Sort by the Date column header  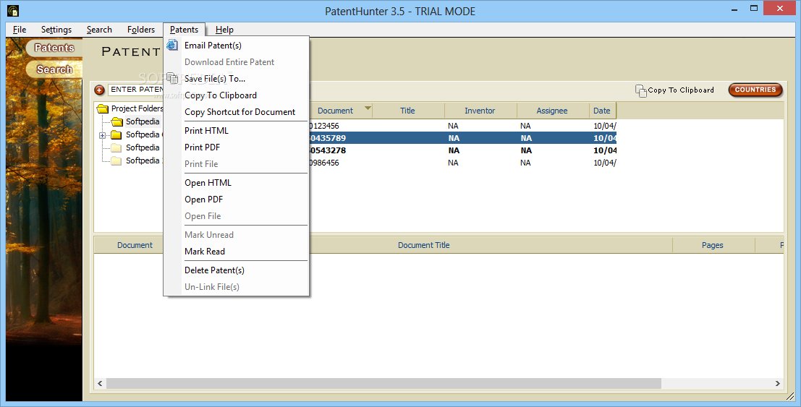tap(602, 111)
